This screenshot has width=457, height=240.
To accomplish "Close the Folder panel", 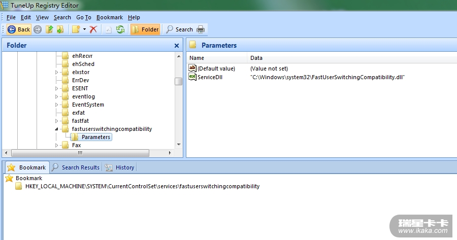I will [x=177, y=46].
